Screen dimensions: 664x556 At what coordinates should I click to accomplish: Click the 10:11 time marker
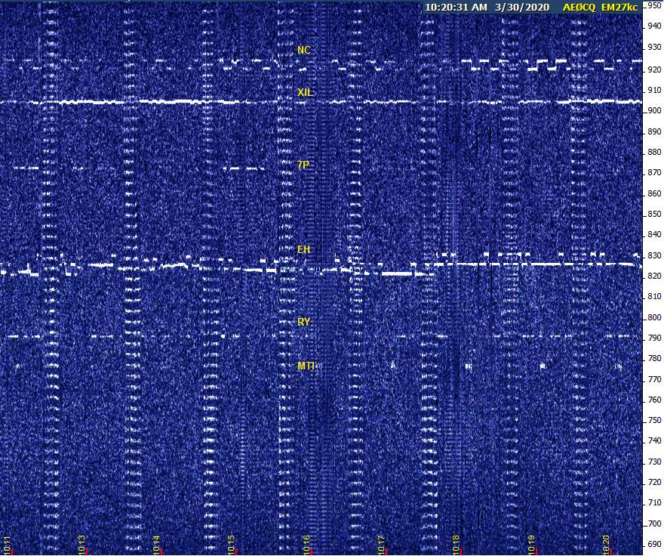click(x=7, y=544)
